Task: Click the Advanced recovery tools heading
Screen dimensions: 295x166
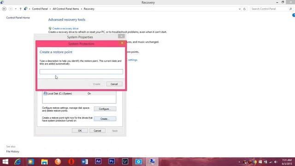Action: 67,19
